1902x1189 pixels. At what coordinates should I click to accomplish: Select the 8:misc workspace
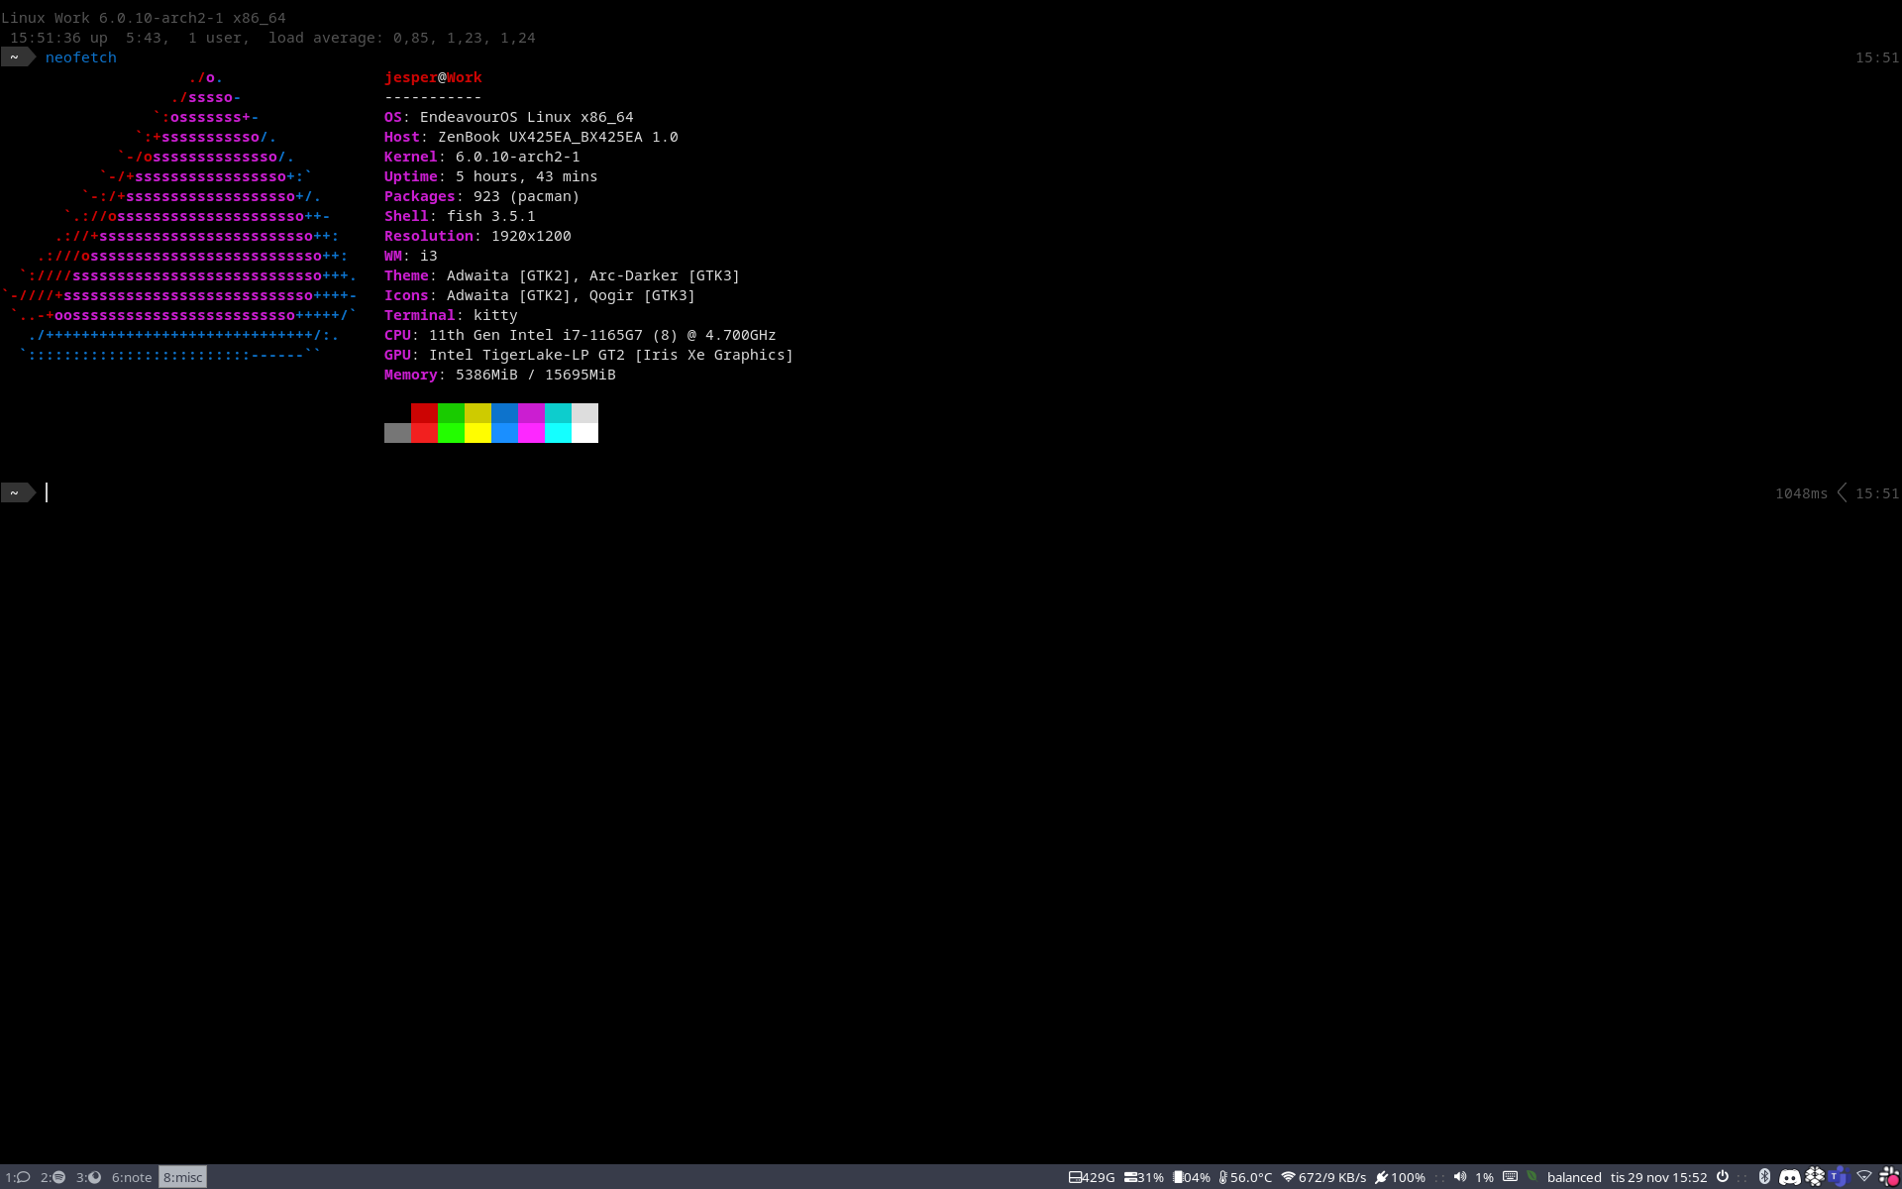click(182, 1177)
